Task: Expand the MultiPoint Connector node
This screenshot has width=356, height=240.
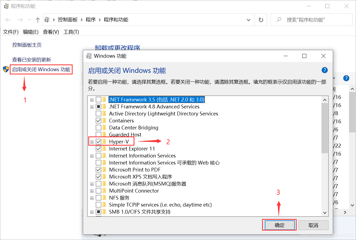Action: point(92,191)
